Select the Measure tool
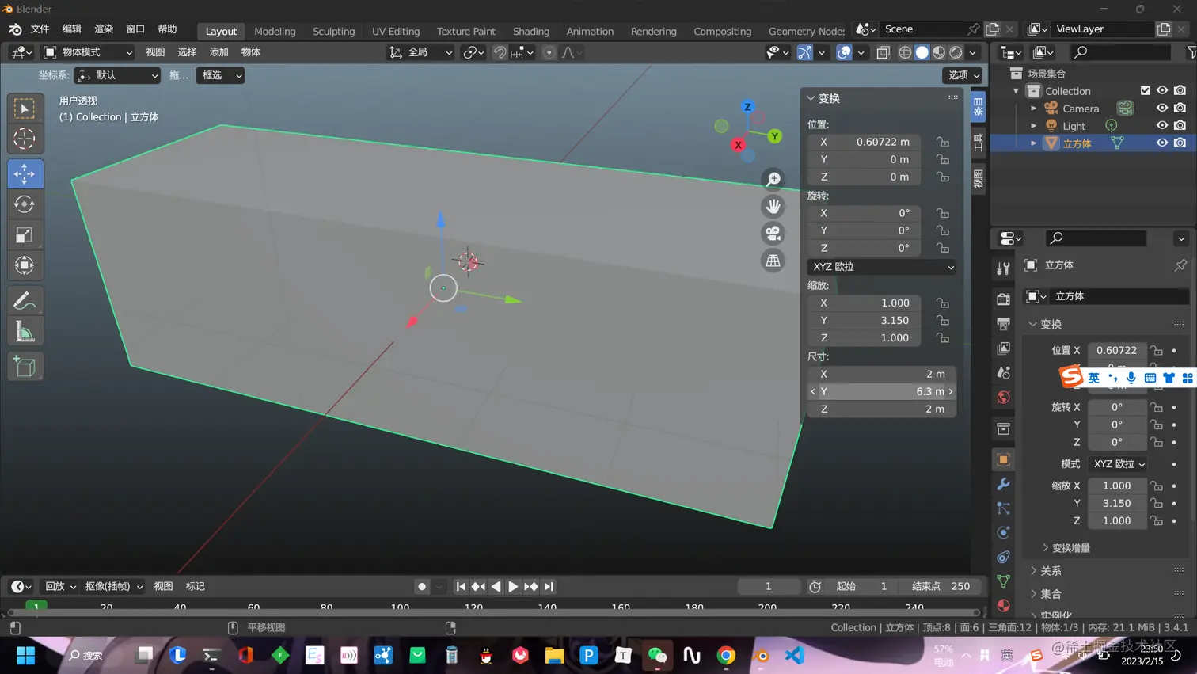The image size is (1197, 674). pyautogui.click(x=25, y=332)
